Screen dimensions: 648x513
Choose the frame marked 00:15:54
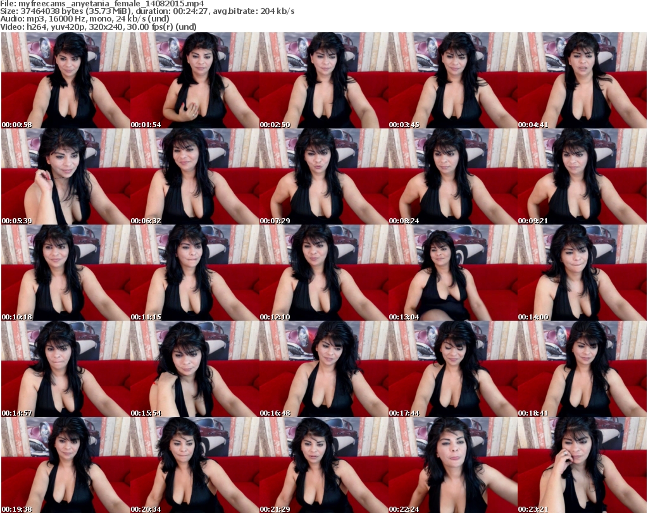(195, 369)
